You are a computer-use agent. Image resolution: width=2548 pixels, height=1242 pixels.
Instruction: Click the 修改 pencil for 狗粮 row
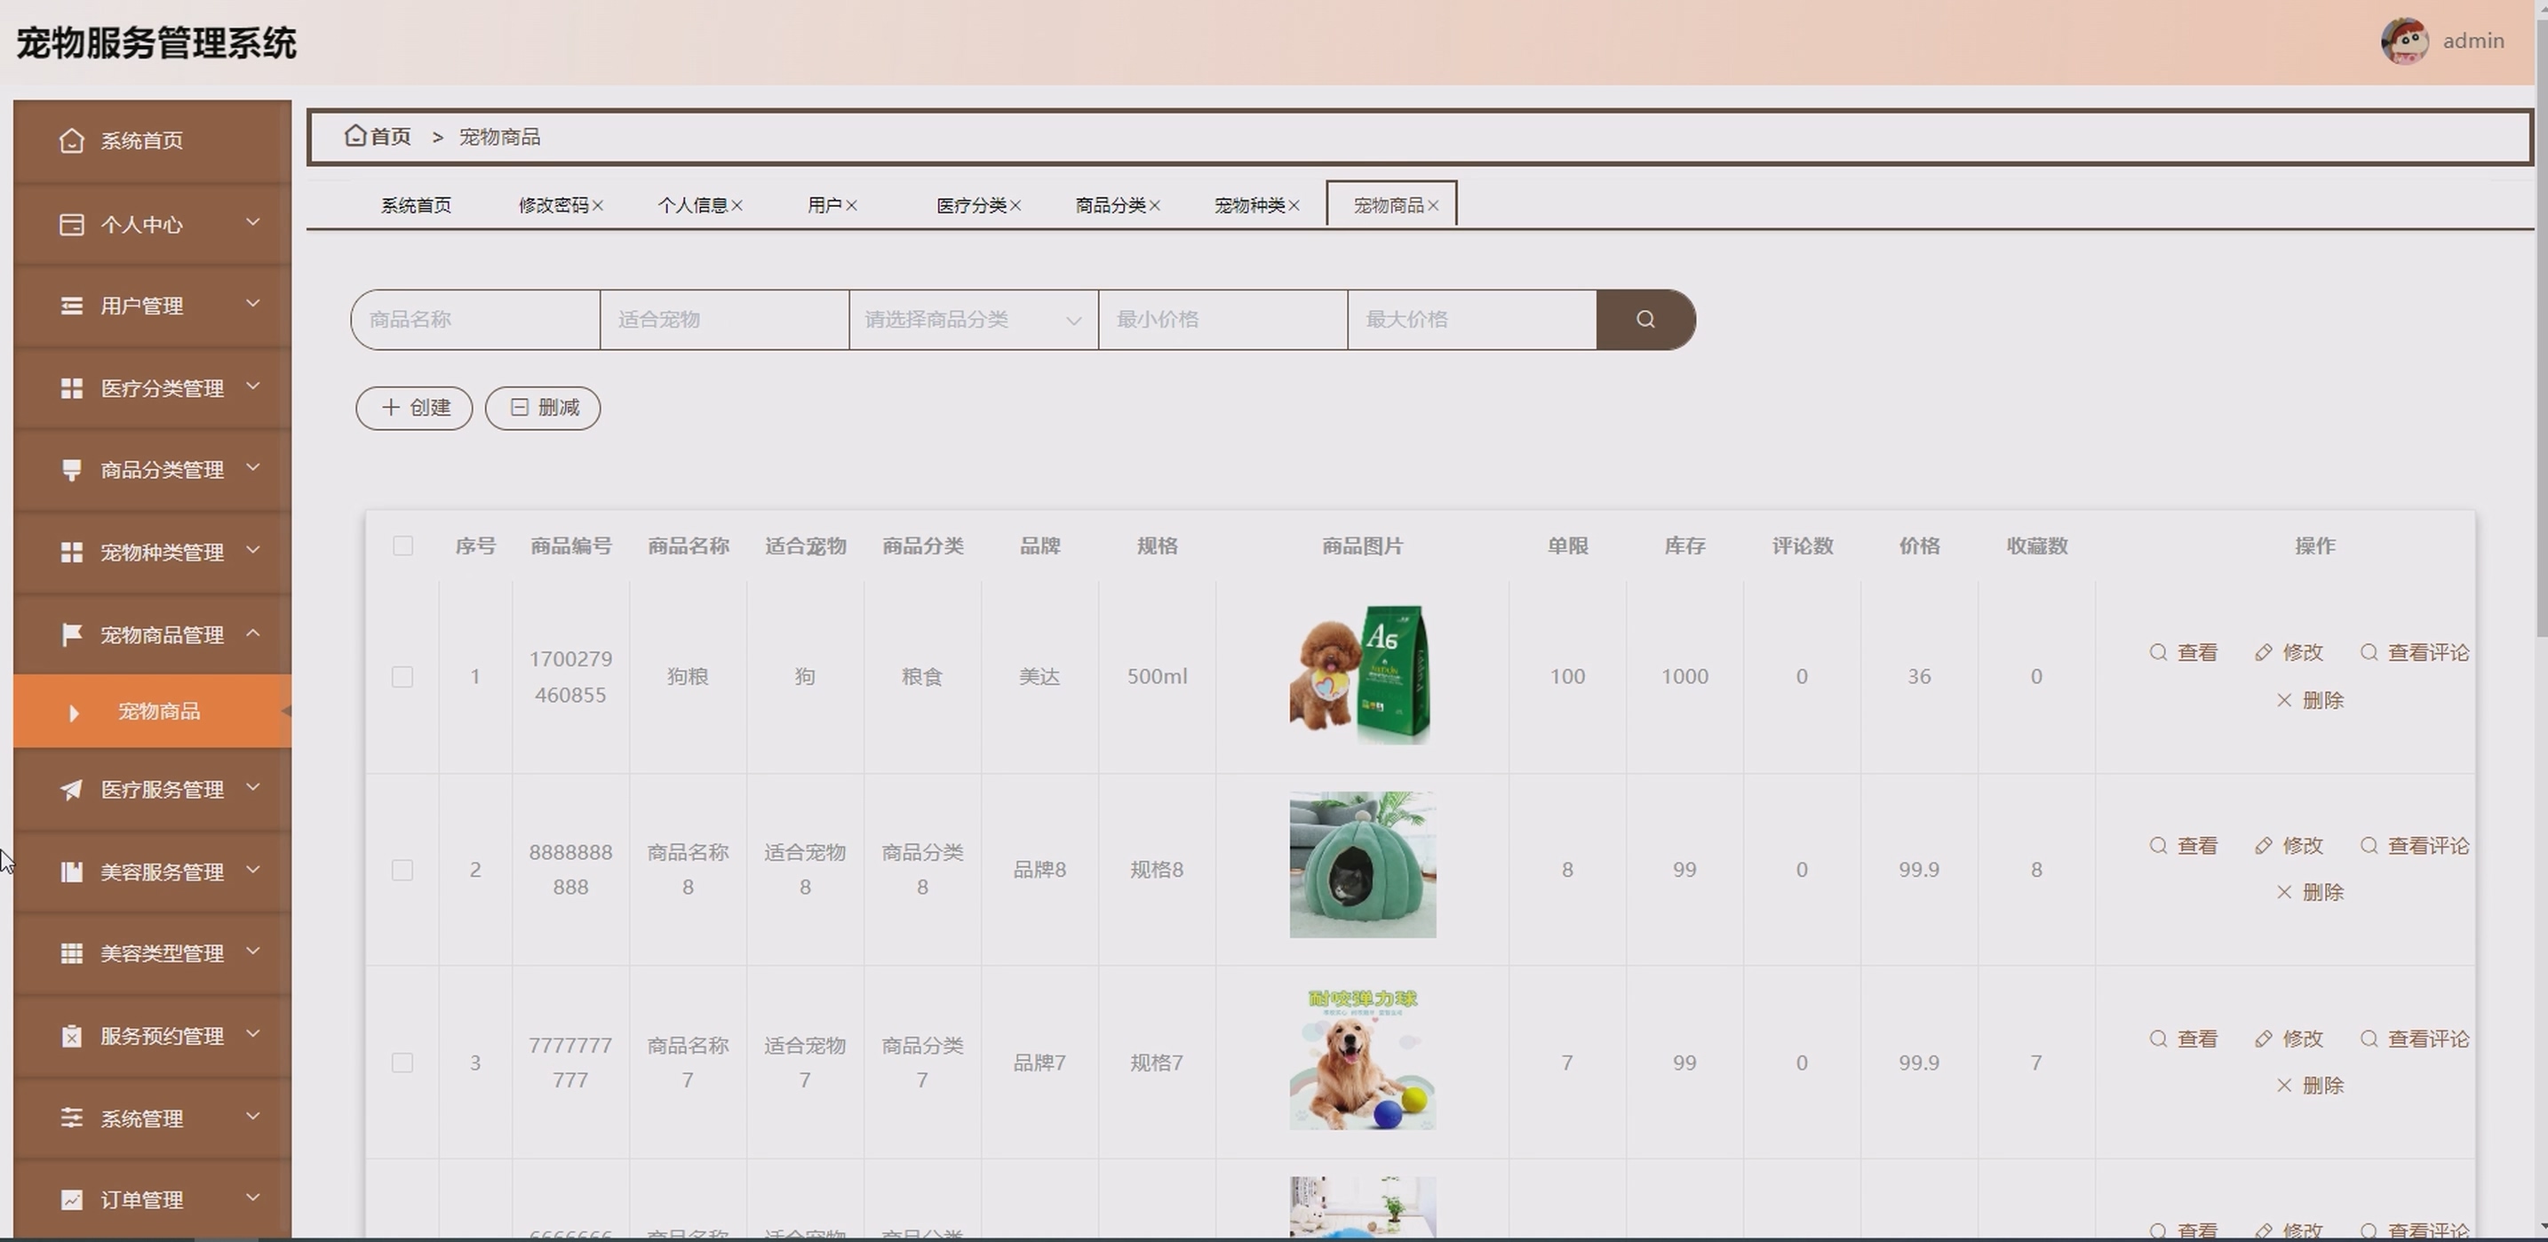click(x=2264, y=653)
